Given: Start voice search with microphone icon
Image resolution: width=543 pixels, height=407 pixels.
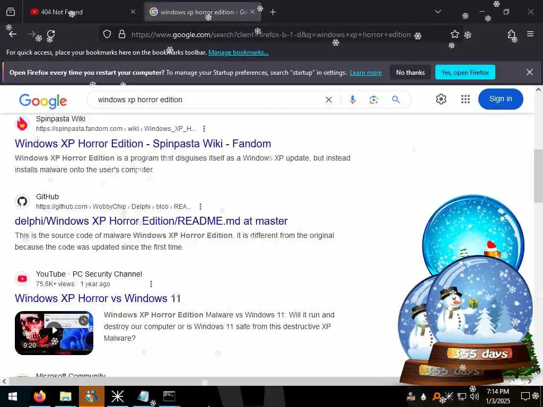Looking at the screenshot, I should coord(353,100).
